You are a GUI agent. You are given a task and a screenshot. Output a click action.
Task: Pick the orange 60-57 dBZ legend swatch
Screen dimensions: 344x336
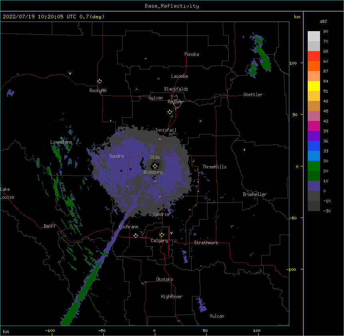pos(314,66)
